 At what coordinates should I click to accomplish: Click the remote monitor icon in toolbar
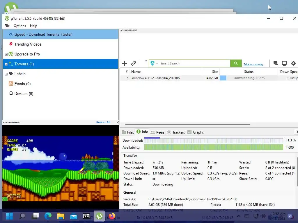[x=284, y=63]
